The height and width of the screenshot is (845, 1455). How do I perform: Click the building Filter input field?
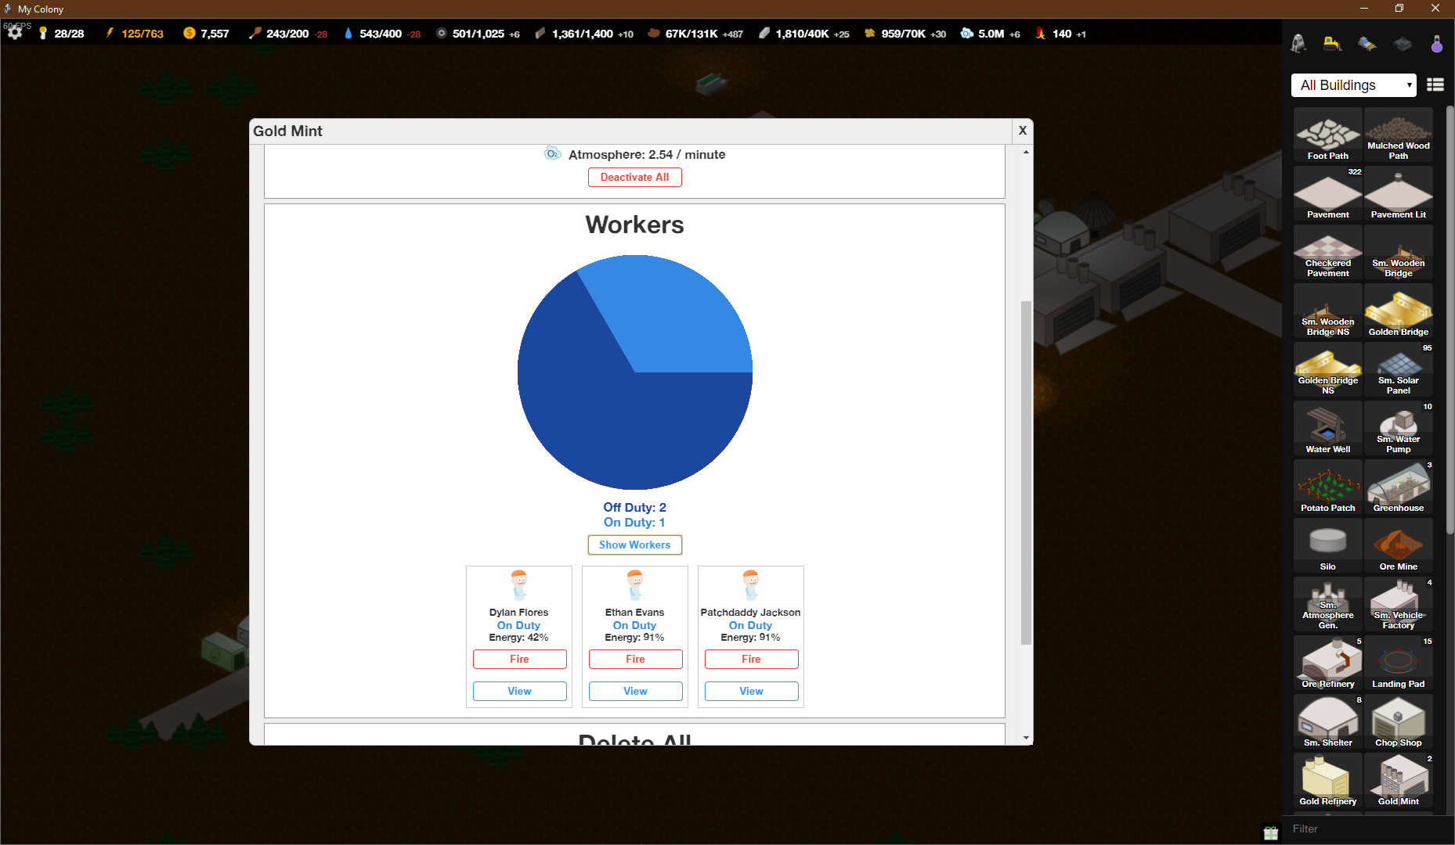[1367, 829]
